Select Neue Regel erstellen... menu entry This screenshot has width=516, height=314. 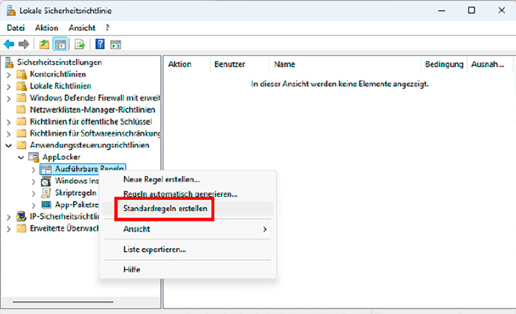coord(161,179)
